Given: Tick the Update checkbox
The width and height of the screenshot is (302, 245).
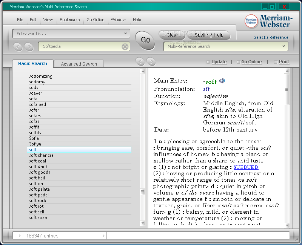Looking at the screenshot, I should click(208, 62).
